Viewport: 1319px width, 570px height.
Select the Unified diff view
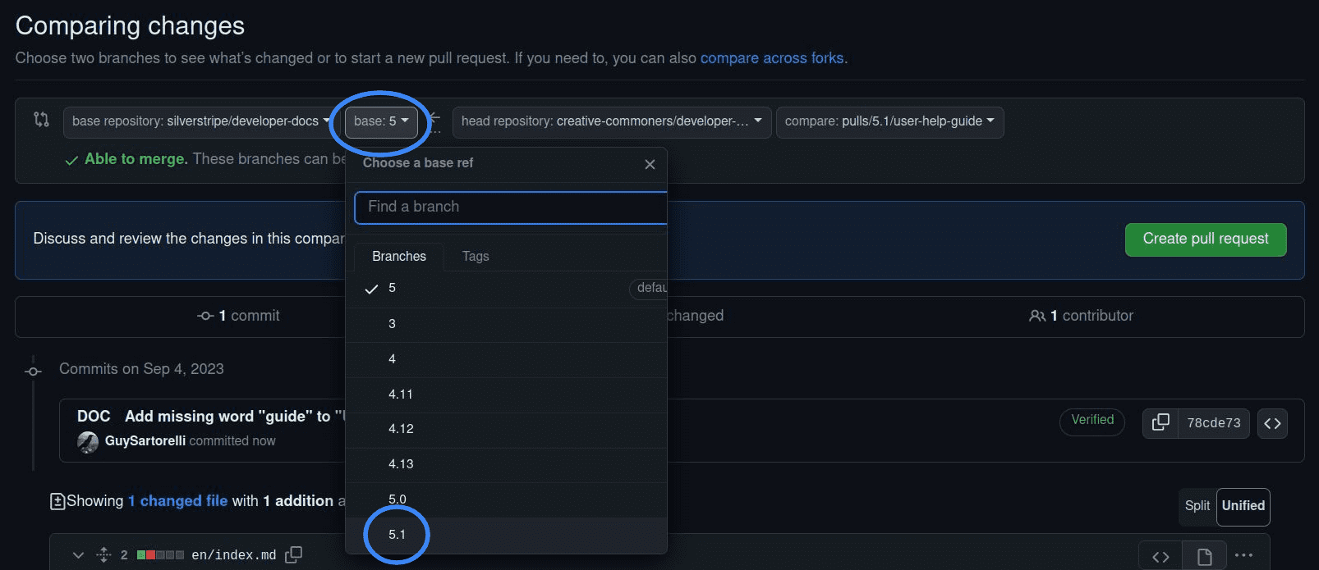1243,506
